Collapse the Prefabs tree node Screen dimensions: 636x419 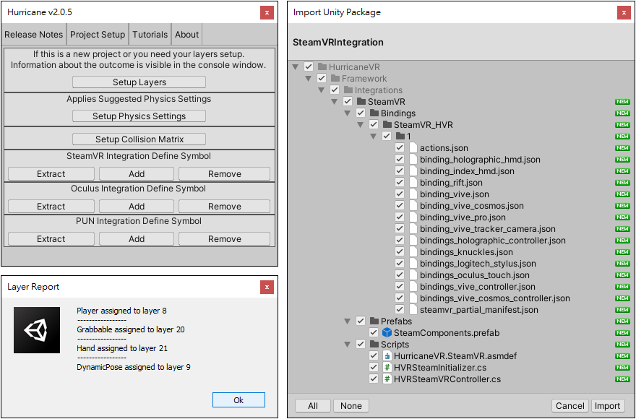pos(347,321)
